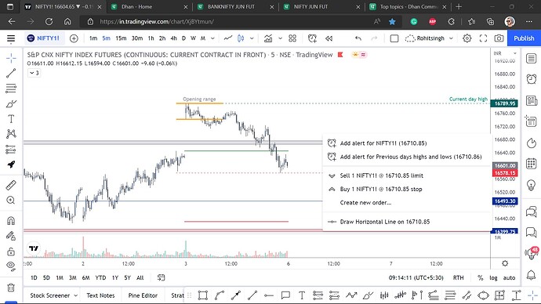Open the Alerts clock icon in right sidebar
Viewport: 541px width, 304px height.
point(532,79)
